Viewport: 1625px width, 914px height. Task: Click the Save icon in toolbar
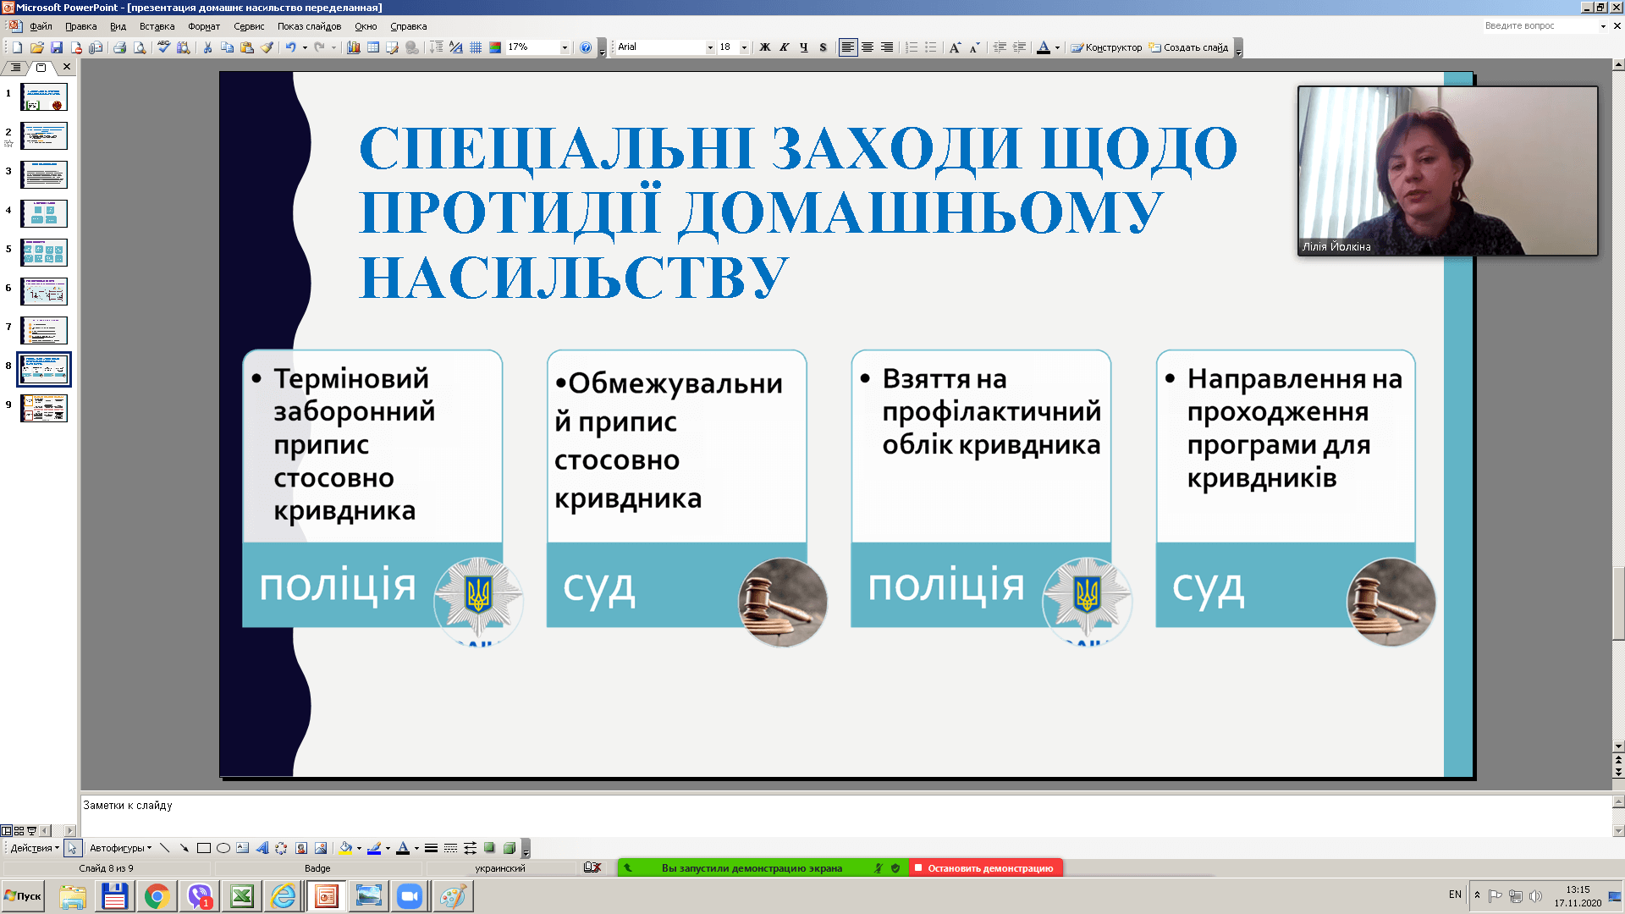57,47
